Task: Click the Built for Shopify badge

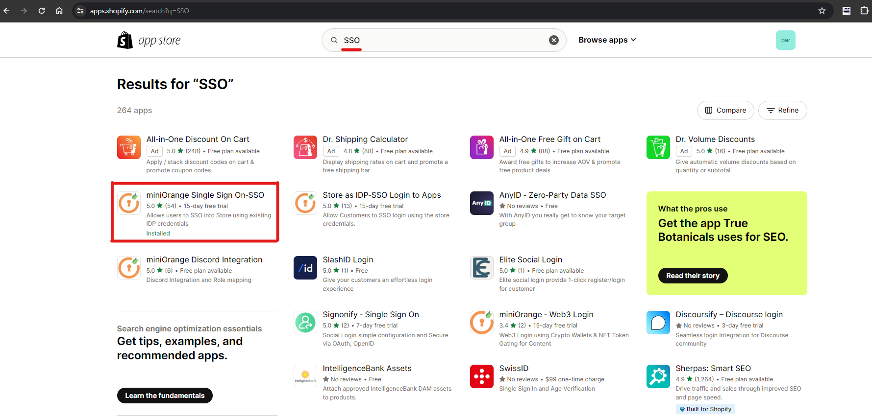Action: [705, 409]
